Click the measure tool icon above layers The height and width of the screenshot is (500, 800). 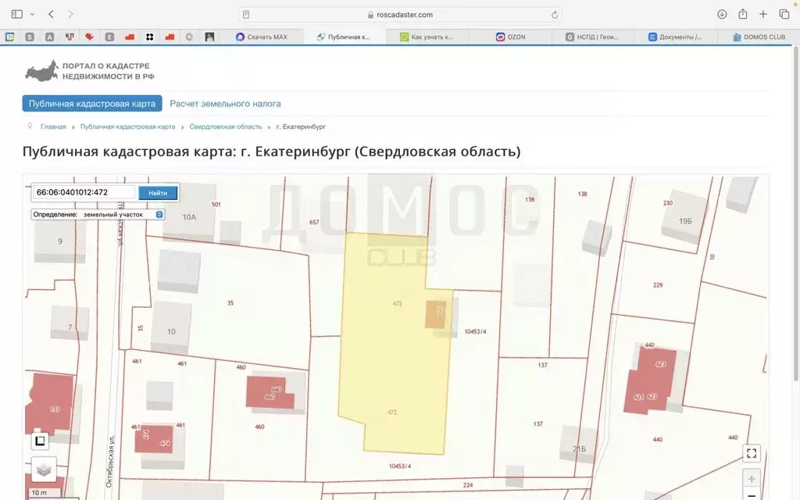click(40, 441)
